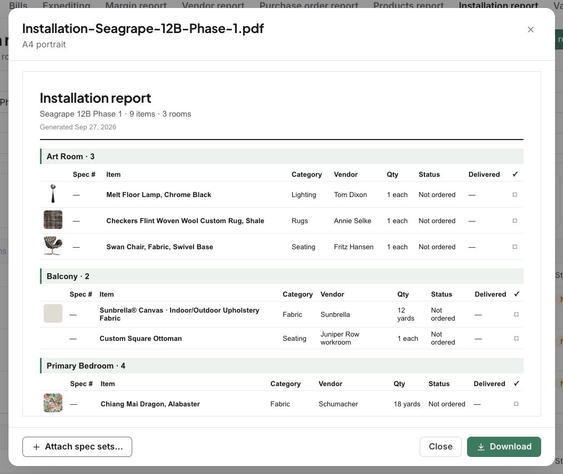Tick checkbox for Chiang Mai Dragon row
The width and height of the screenshot is (563, 474).
(x=516, y=404)
